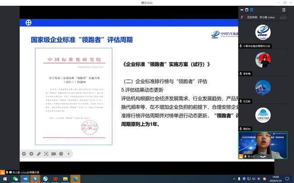
Task: Click the Windows Start button
Action: (x=5, y=179)
